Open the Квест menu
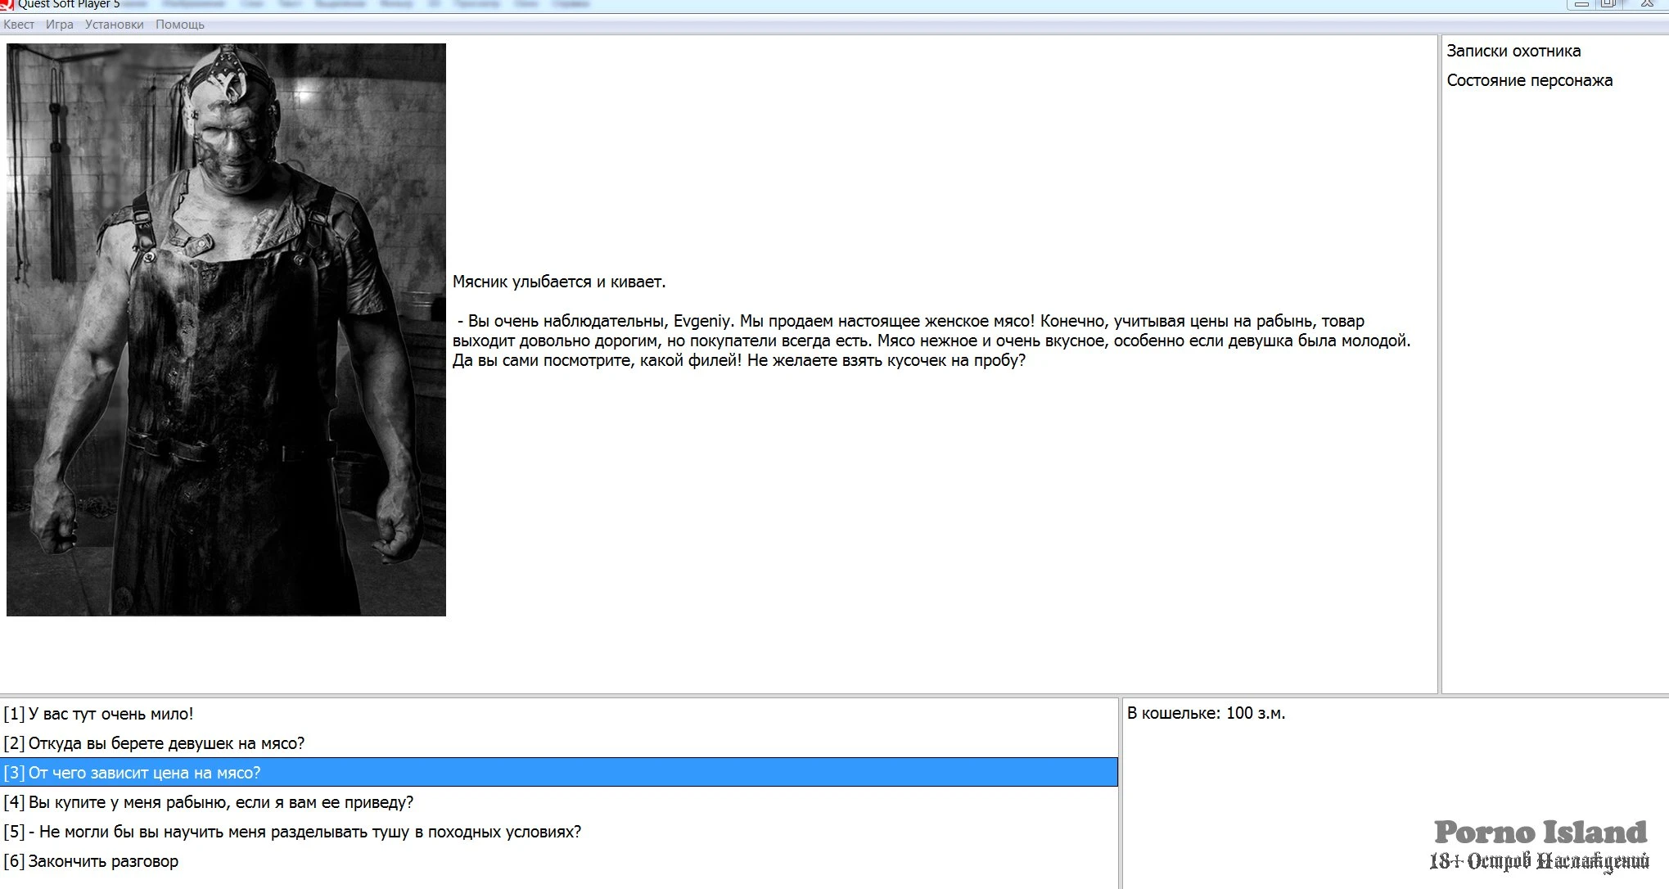 19,25
